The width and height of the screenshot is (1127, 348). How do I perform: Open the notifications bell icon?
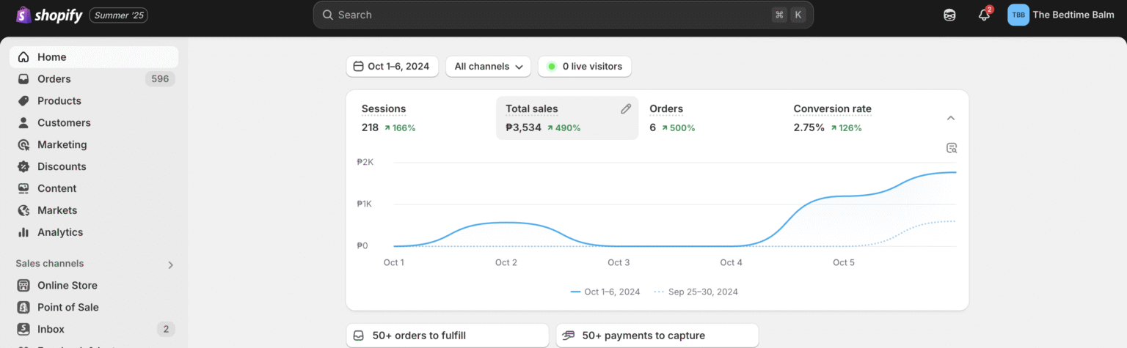[x=984, y=15]
